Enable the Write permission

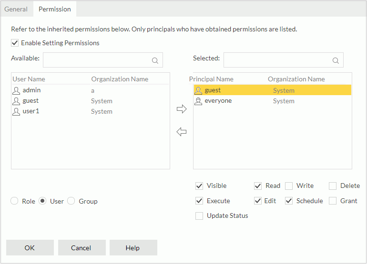[289, 186]
